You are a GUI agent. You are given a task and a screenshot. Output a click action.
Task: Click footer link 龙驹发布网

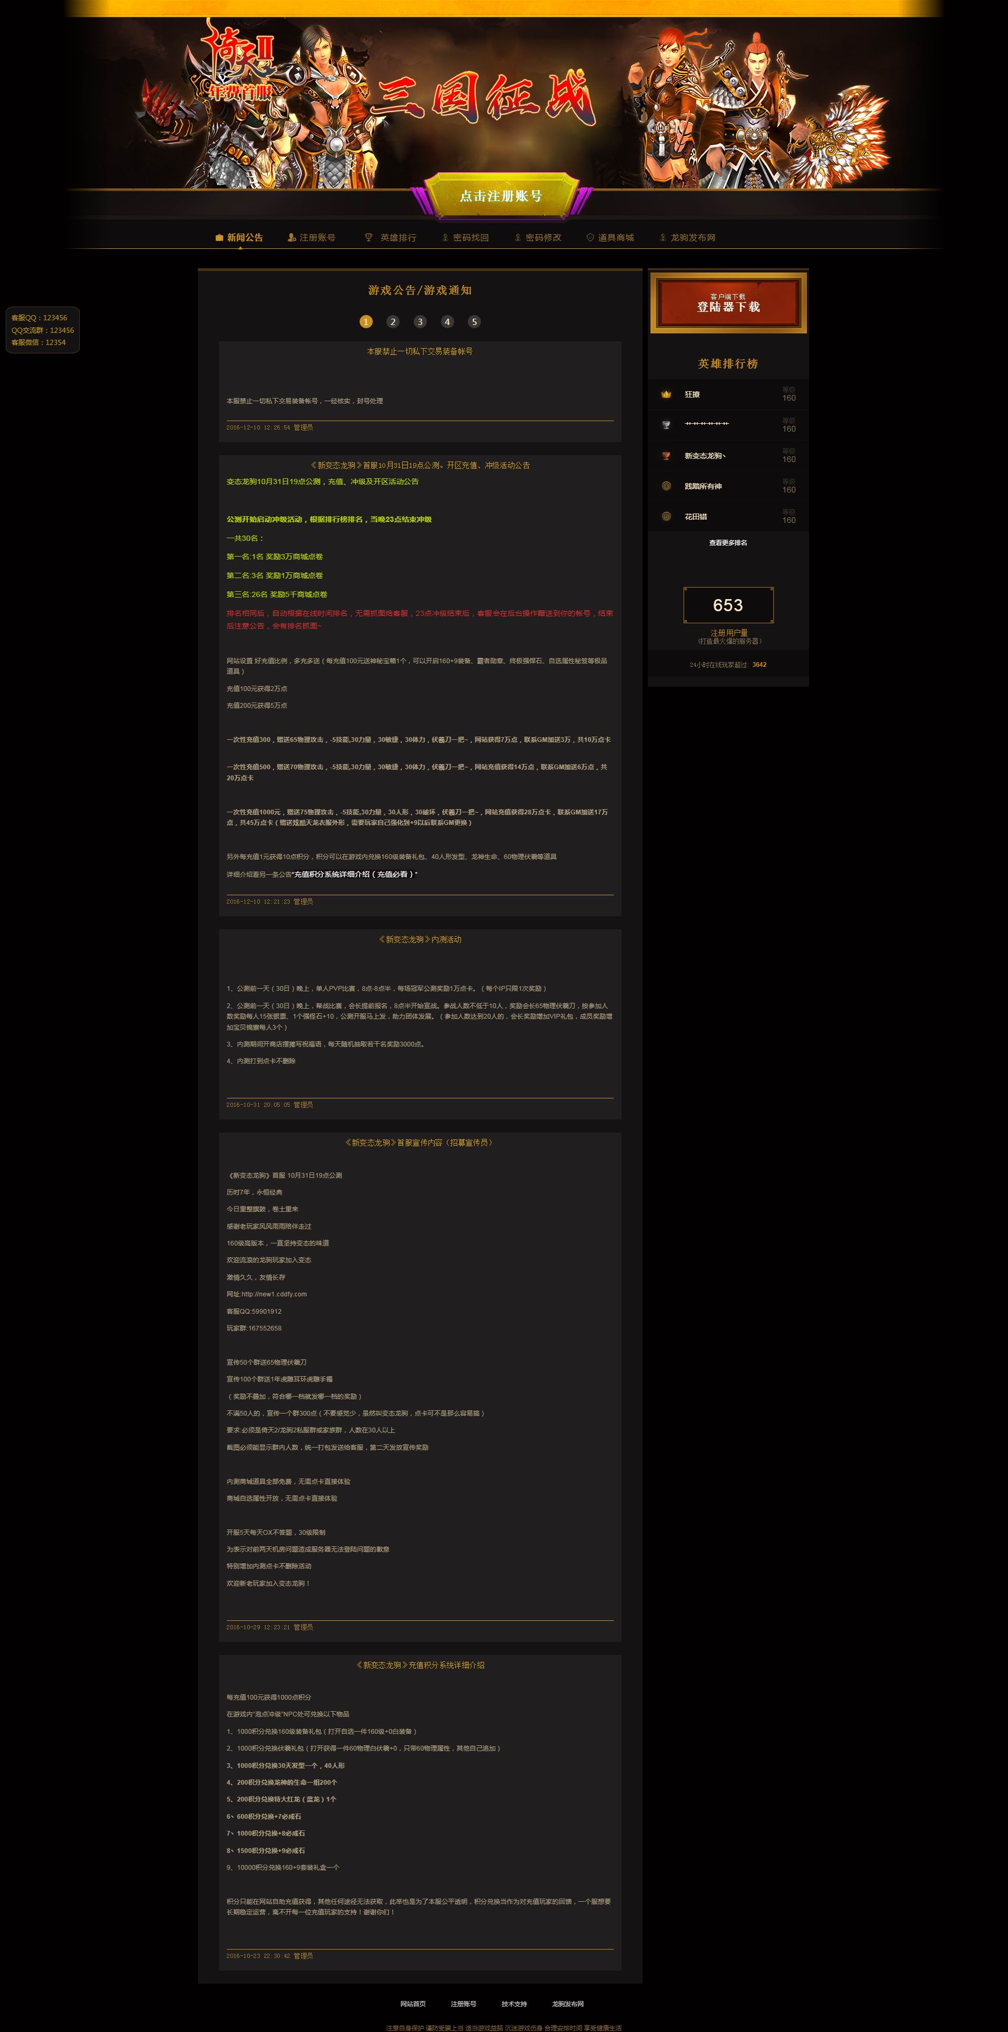click(568, 2004)
